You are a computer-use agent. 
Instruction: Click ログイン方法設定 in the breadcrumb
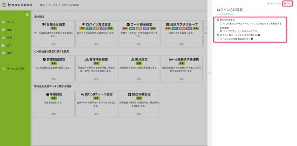(70, 5)
